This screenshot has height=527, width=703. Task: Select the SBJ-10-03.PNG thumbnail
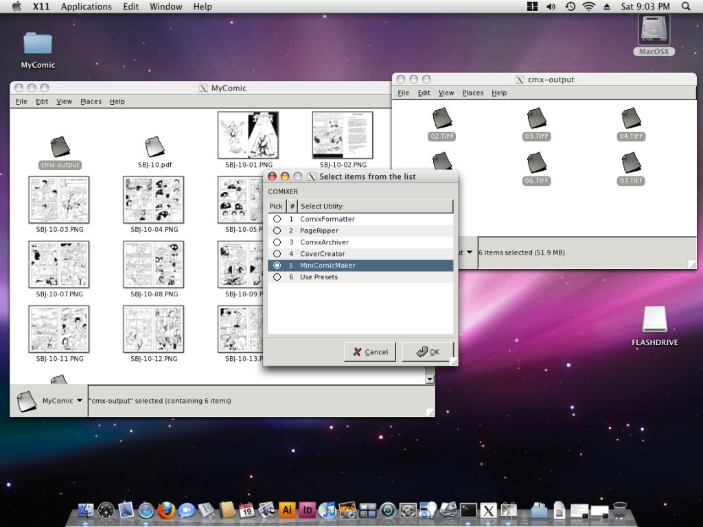[59, 200]
